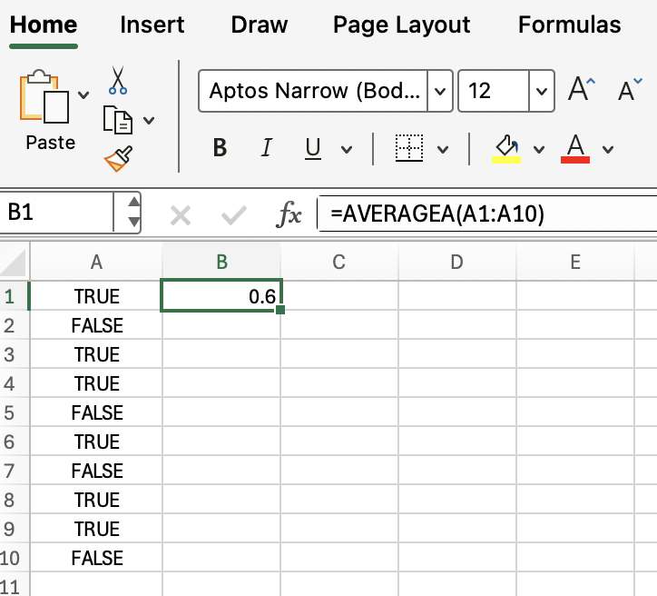This screenshot has height=596, width=657.
Task: Select row 1 header
Action: click(15, 296)
